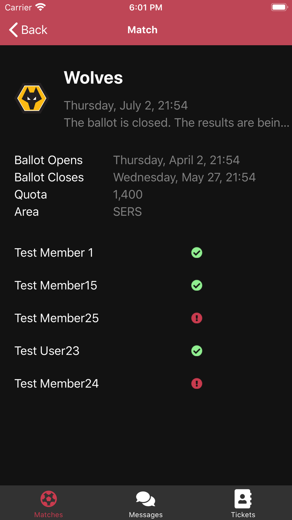
Task: Tap the Wi-Fi status icon
Action: pos(41,7)
